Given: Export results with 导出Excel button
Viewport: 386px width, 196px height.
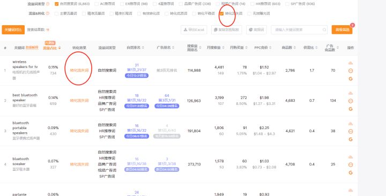Looking at the screenshot, I should tap(194, 30).
